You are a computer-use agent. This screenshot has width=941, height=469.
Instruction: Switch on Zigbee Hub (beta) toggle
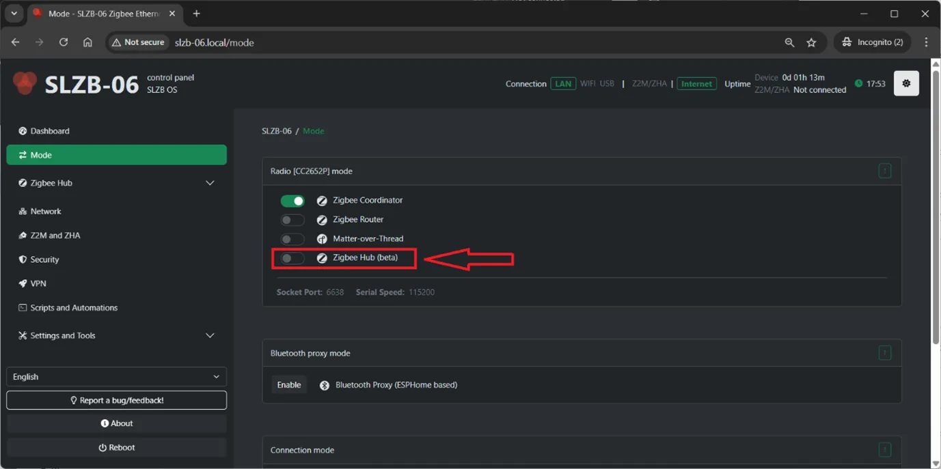(292, 259)
